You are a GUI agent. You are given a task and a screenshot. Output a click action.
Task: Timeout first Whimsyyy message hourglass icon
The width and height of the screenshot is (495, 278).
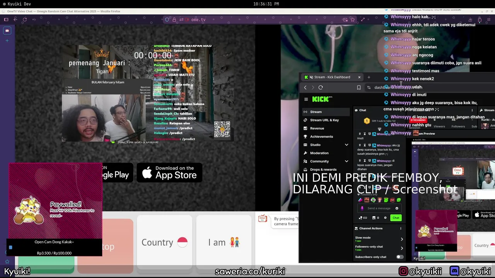click(x=365, y=134)
